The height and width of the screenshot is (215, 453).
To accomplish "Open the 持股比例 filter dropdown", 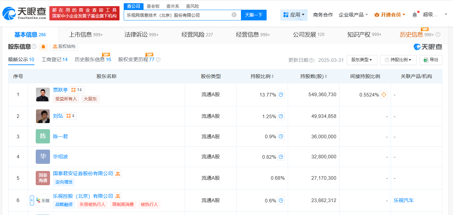I will pos(398,60).
